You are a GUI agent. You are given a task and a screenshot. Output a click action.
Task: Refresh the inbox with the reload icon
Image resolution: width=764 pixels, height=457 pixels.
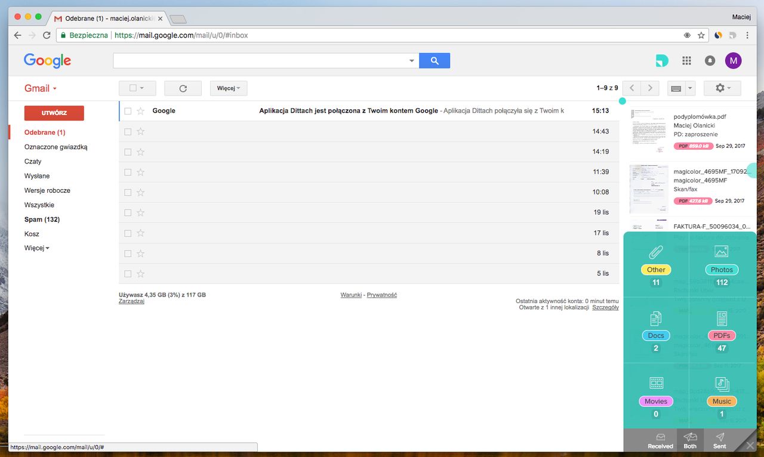pos(183,88)
